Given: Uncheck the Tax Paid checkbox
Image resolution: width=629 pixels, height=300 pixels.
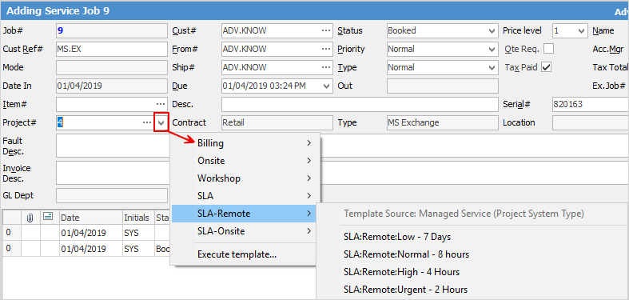Looking at the screenshot, I should [x=547, y=67].
